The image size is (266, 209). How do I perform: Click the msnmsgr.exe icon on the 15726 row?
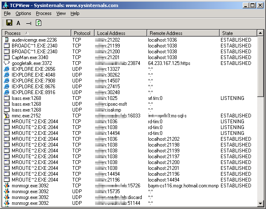point(7,185)
